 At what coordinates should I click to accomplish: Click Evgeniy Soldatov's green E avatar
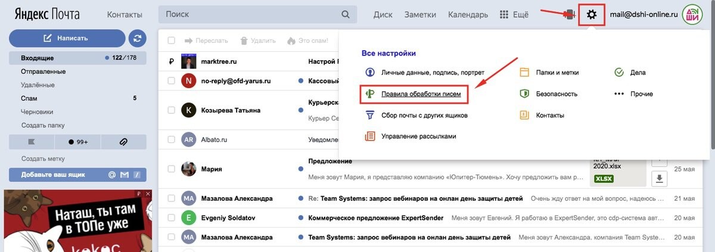click(188, 218)
